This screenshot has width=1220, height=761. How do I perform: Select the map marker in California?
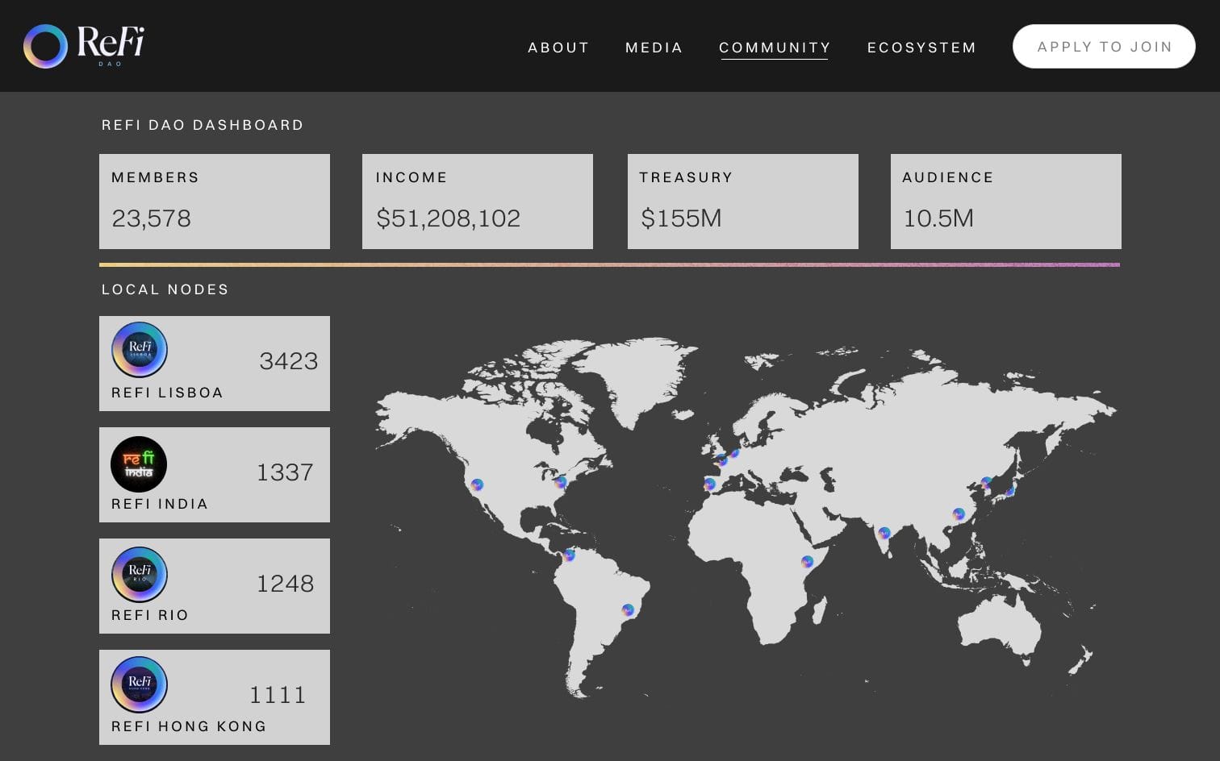point(477,485)
